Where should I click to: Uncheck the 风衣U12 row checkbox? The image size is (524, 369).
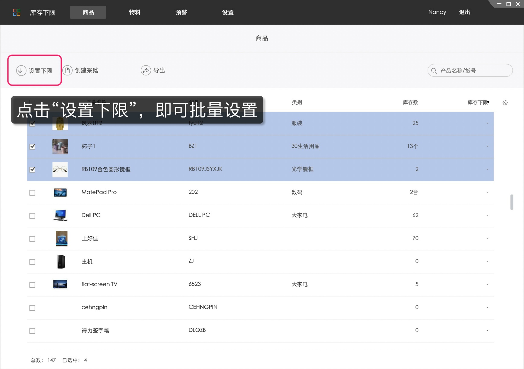click(32, 124)
